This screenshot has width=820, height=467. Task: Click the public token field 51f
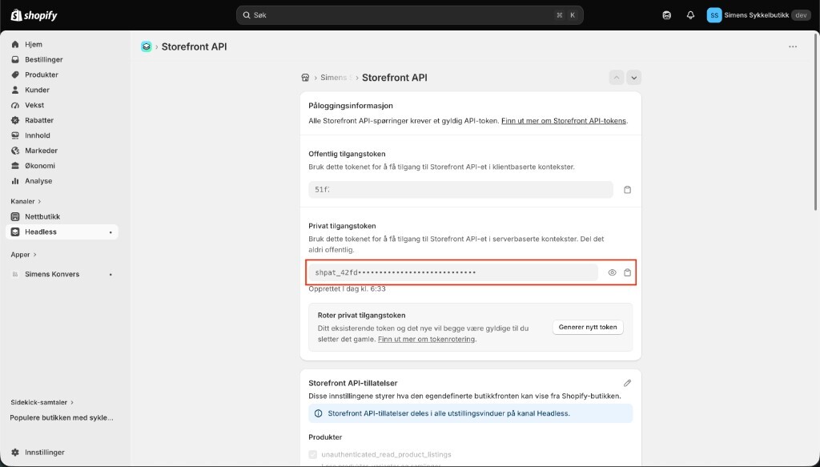[x=460, y=190]
